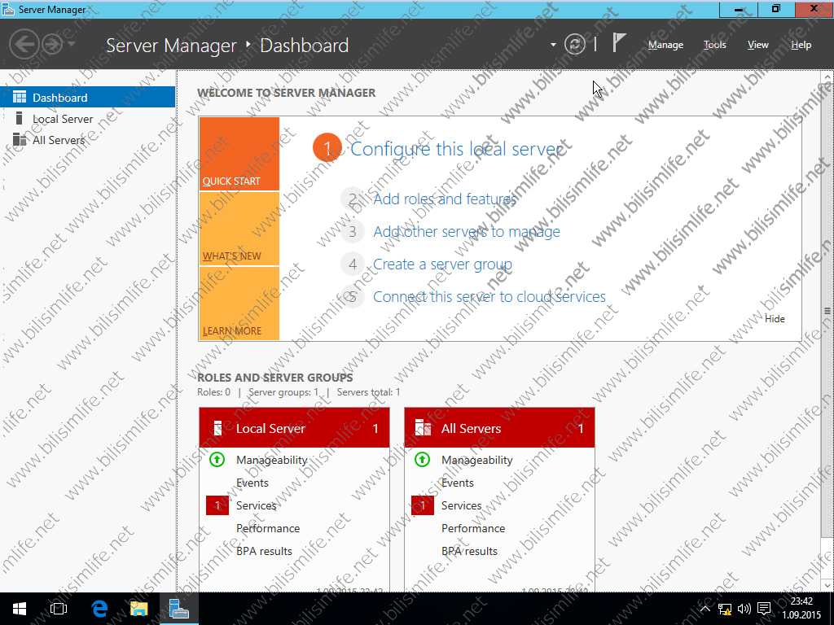Click All Servers Manageability green status icon
The width and height of the screenshot is (834, 625).
423,459
